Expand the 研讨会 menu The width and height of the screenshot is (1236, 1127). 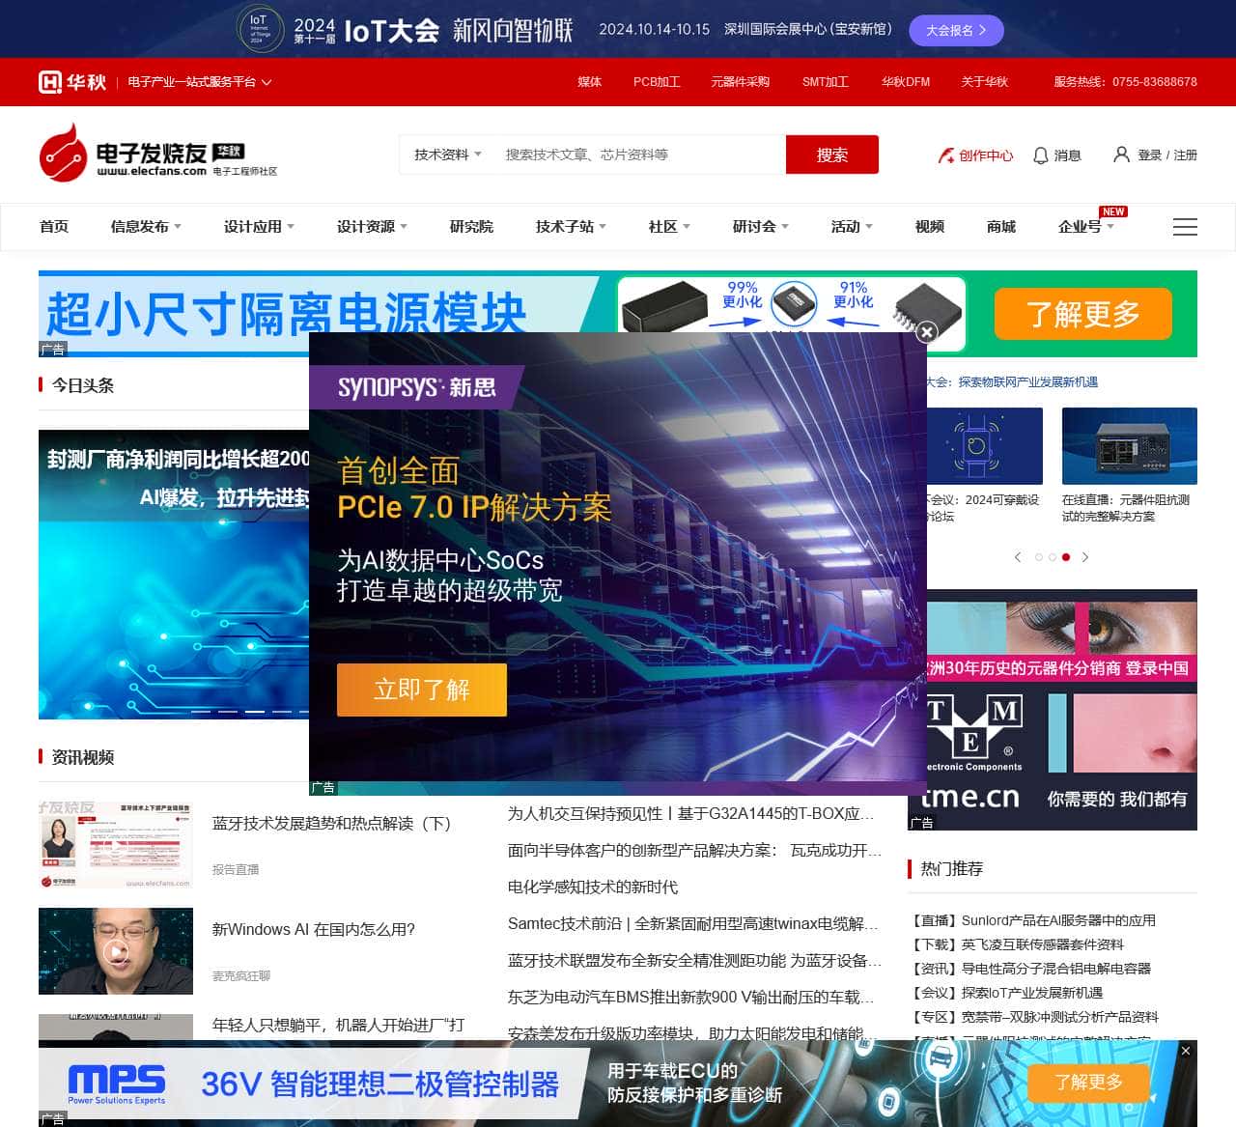click(760, 227)
